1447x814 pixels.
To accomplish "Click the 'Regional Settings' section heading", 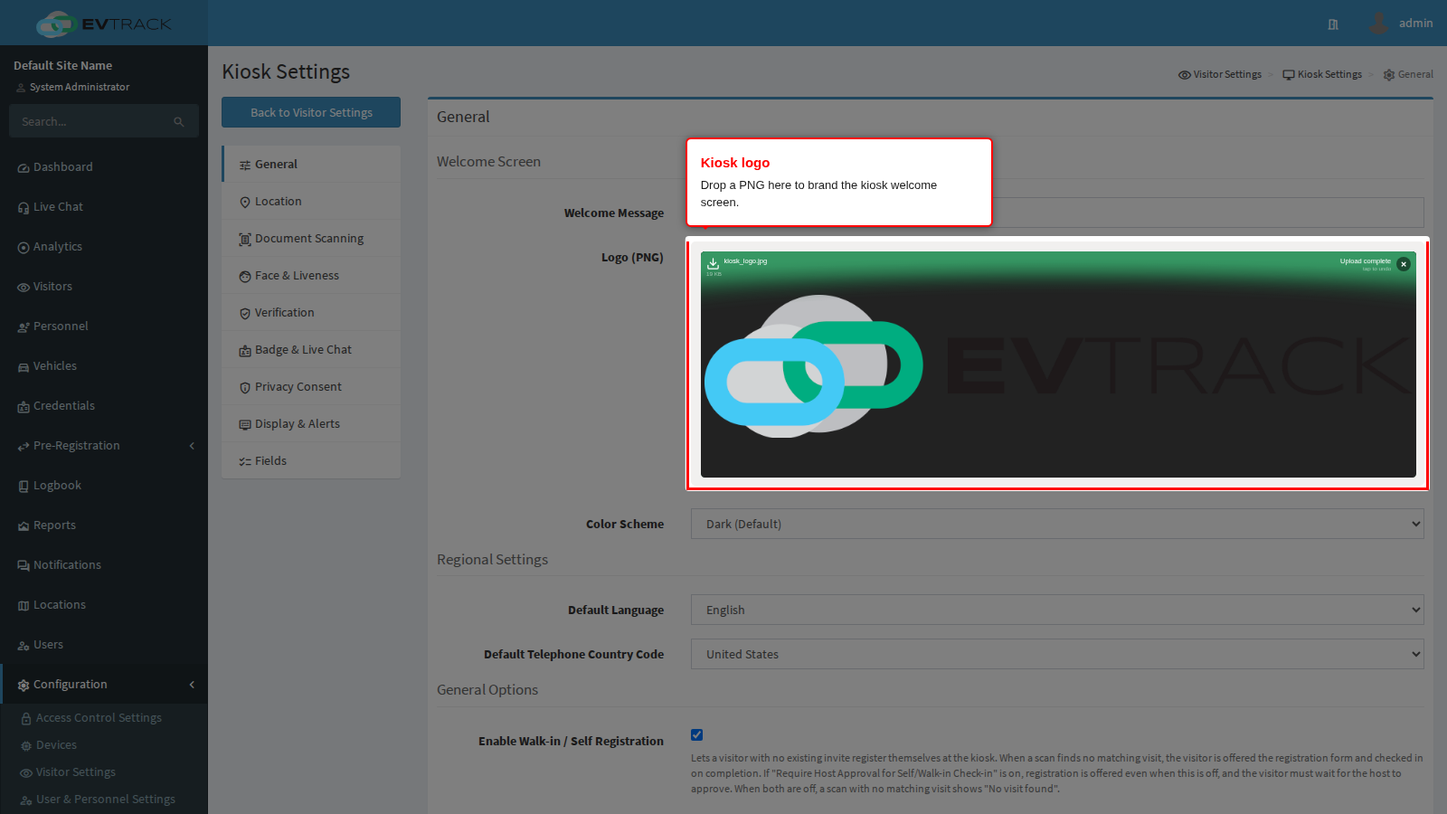I will (x=492, y=560).
